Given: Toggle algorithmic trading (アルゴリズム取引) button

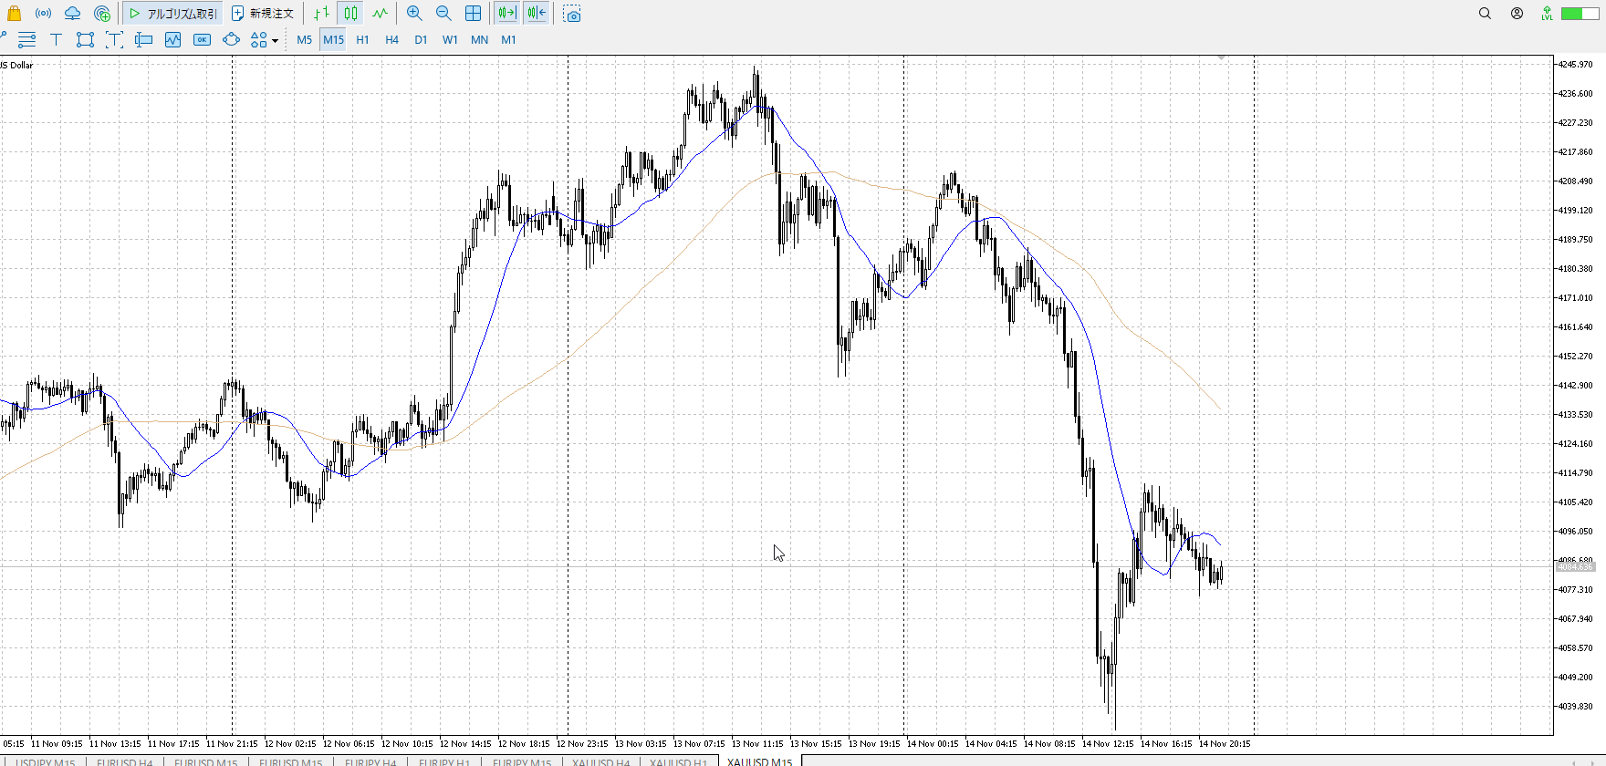Looking at the screenshot, I should (x=173, y=14).
